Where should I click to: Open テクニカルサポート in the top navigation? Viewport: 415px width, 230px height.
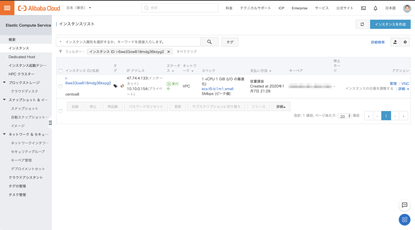[256, 8]
